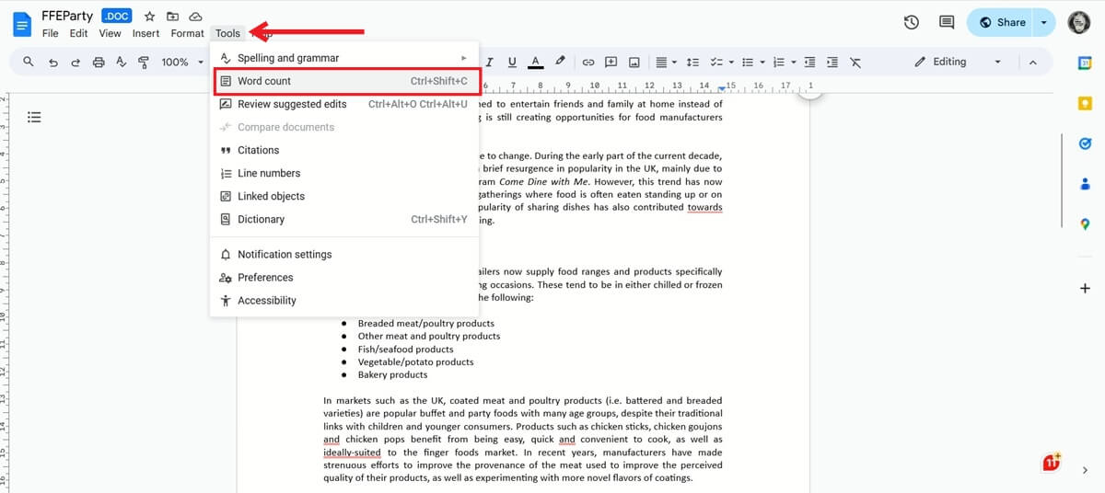The image size is (1105, 493).
Task: Collapse the menus with the chevron
Action: [1032, 62]
